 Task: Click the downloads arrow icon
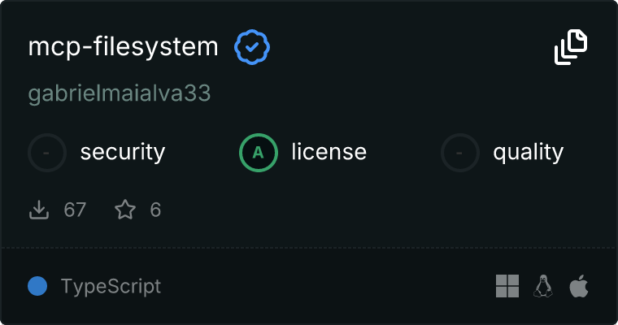click(39, 210)
